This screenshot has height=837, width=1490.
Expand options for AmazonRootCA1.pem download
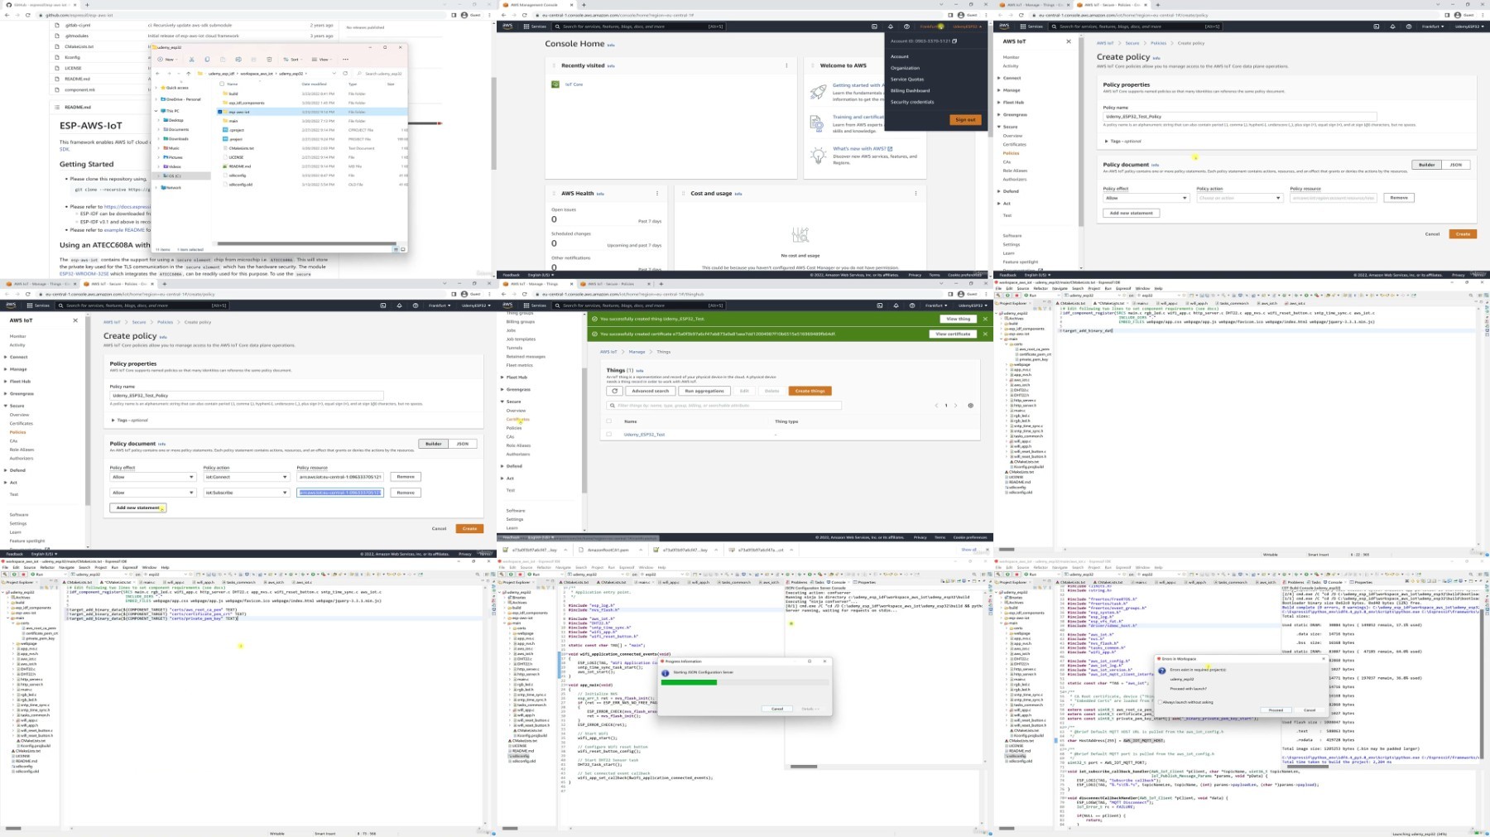pos(640,550)
